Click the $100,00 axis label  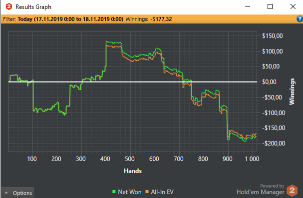click(272, 51)
